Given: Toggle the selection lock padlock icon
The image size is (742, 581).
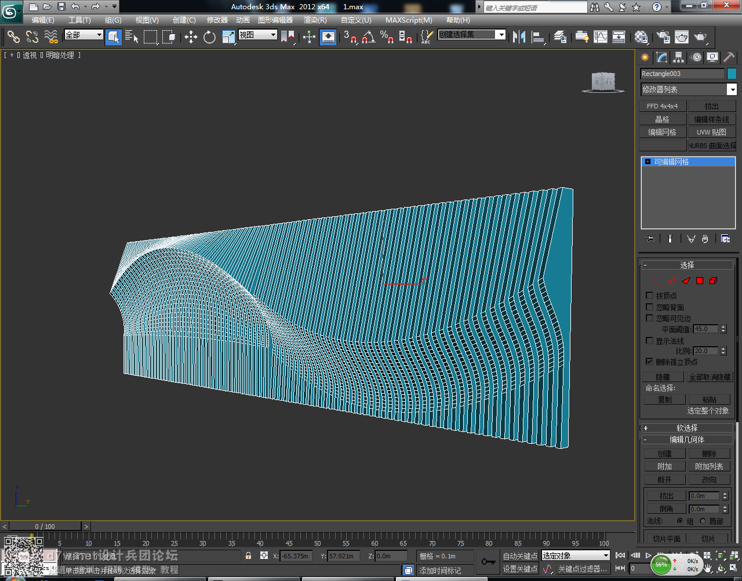Looking at the screenshot, I should point(249,555).
